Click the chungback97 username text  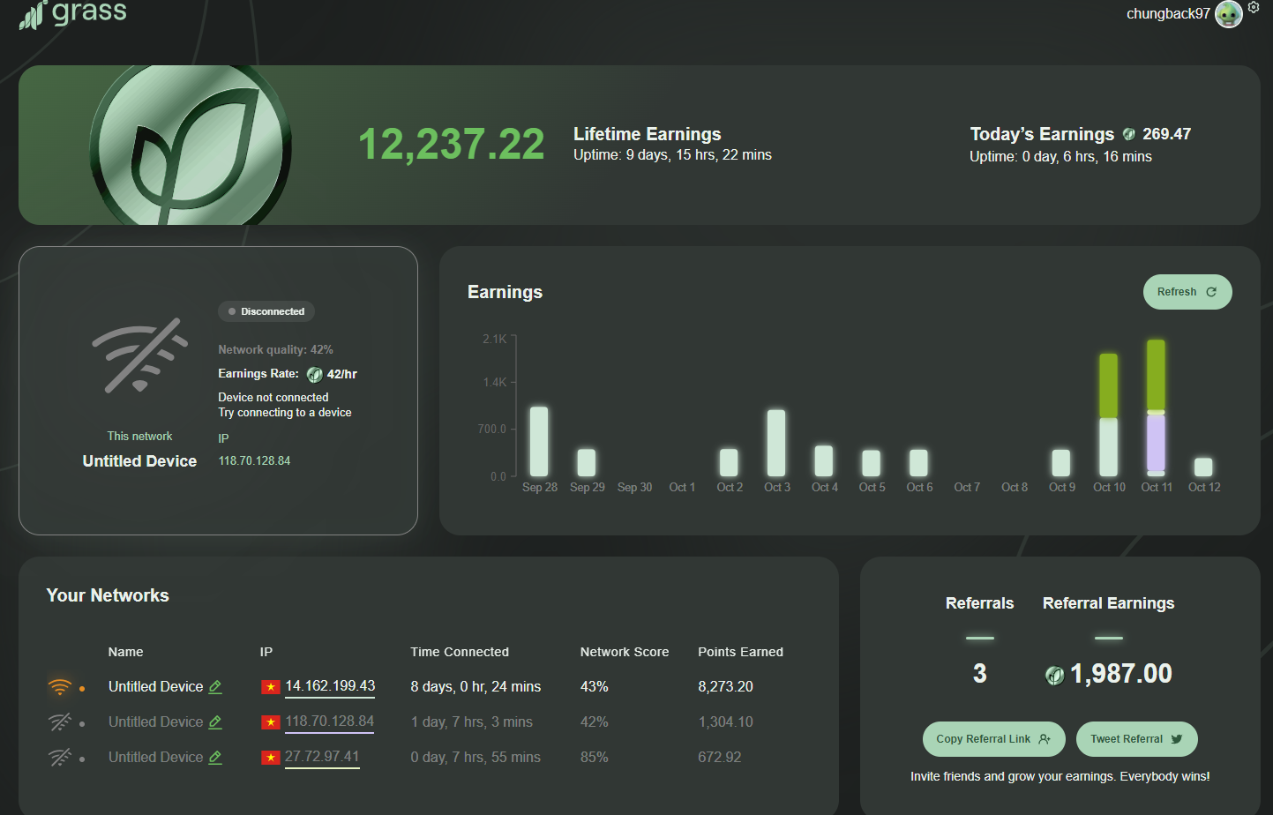click(1167, 14)
